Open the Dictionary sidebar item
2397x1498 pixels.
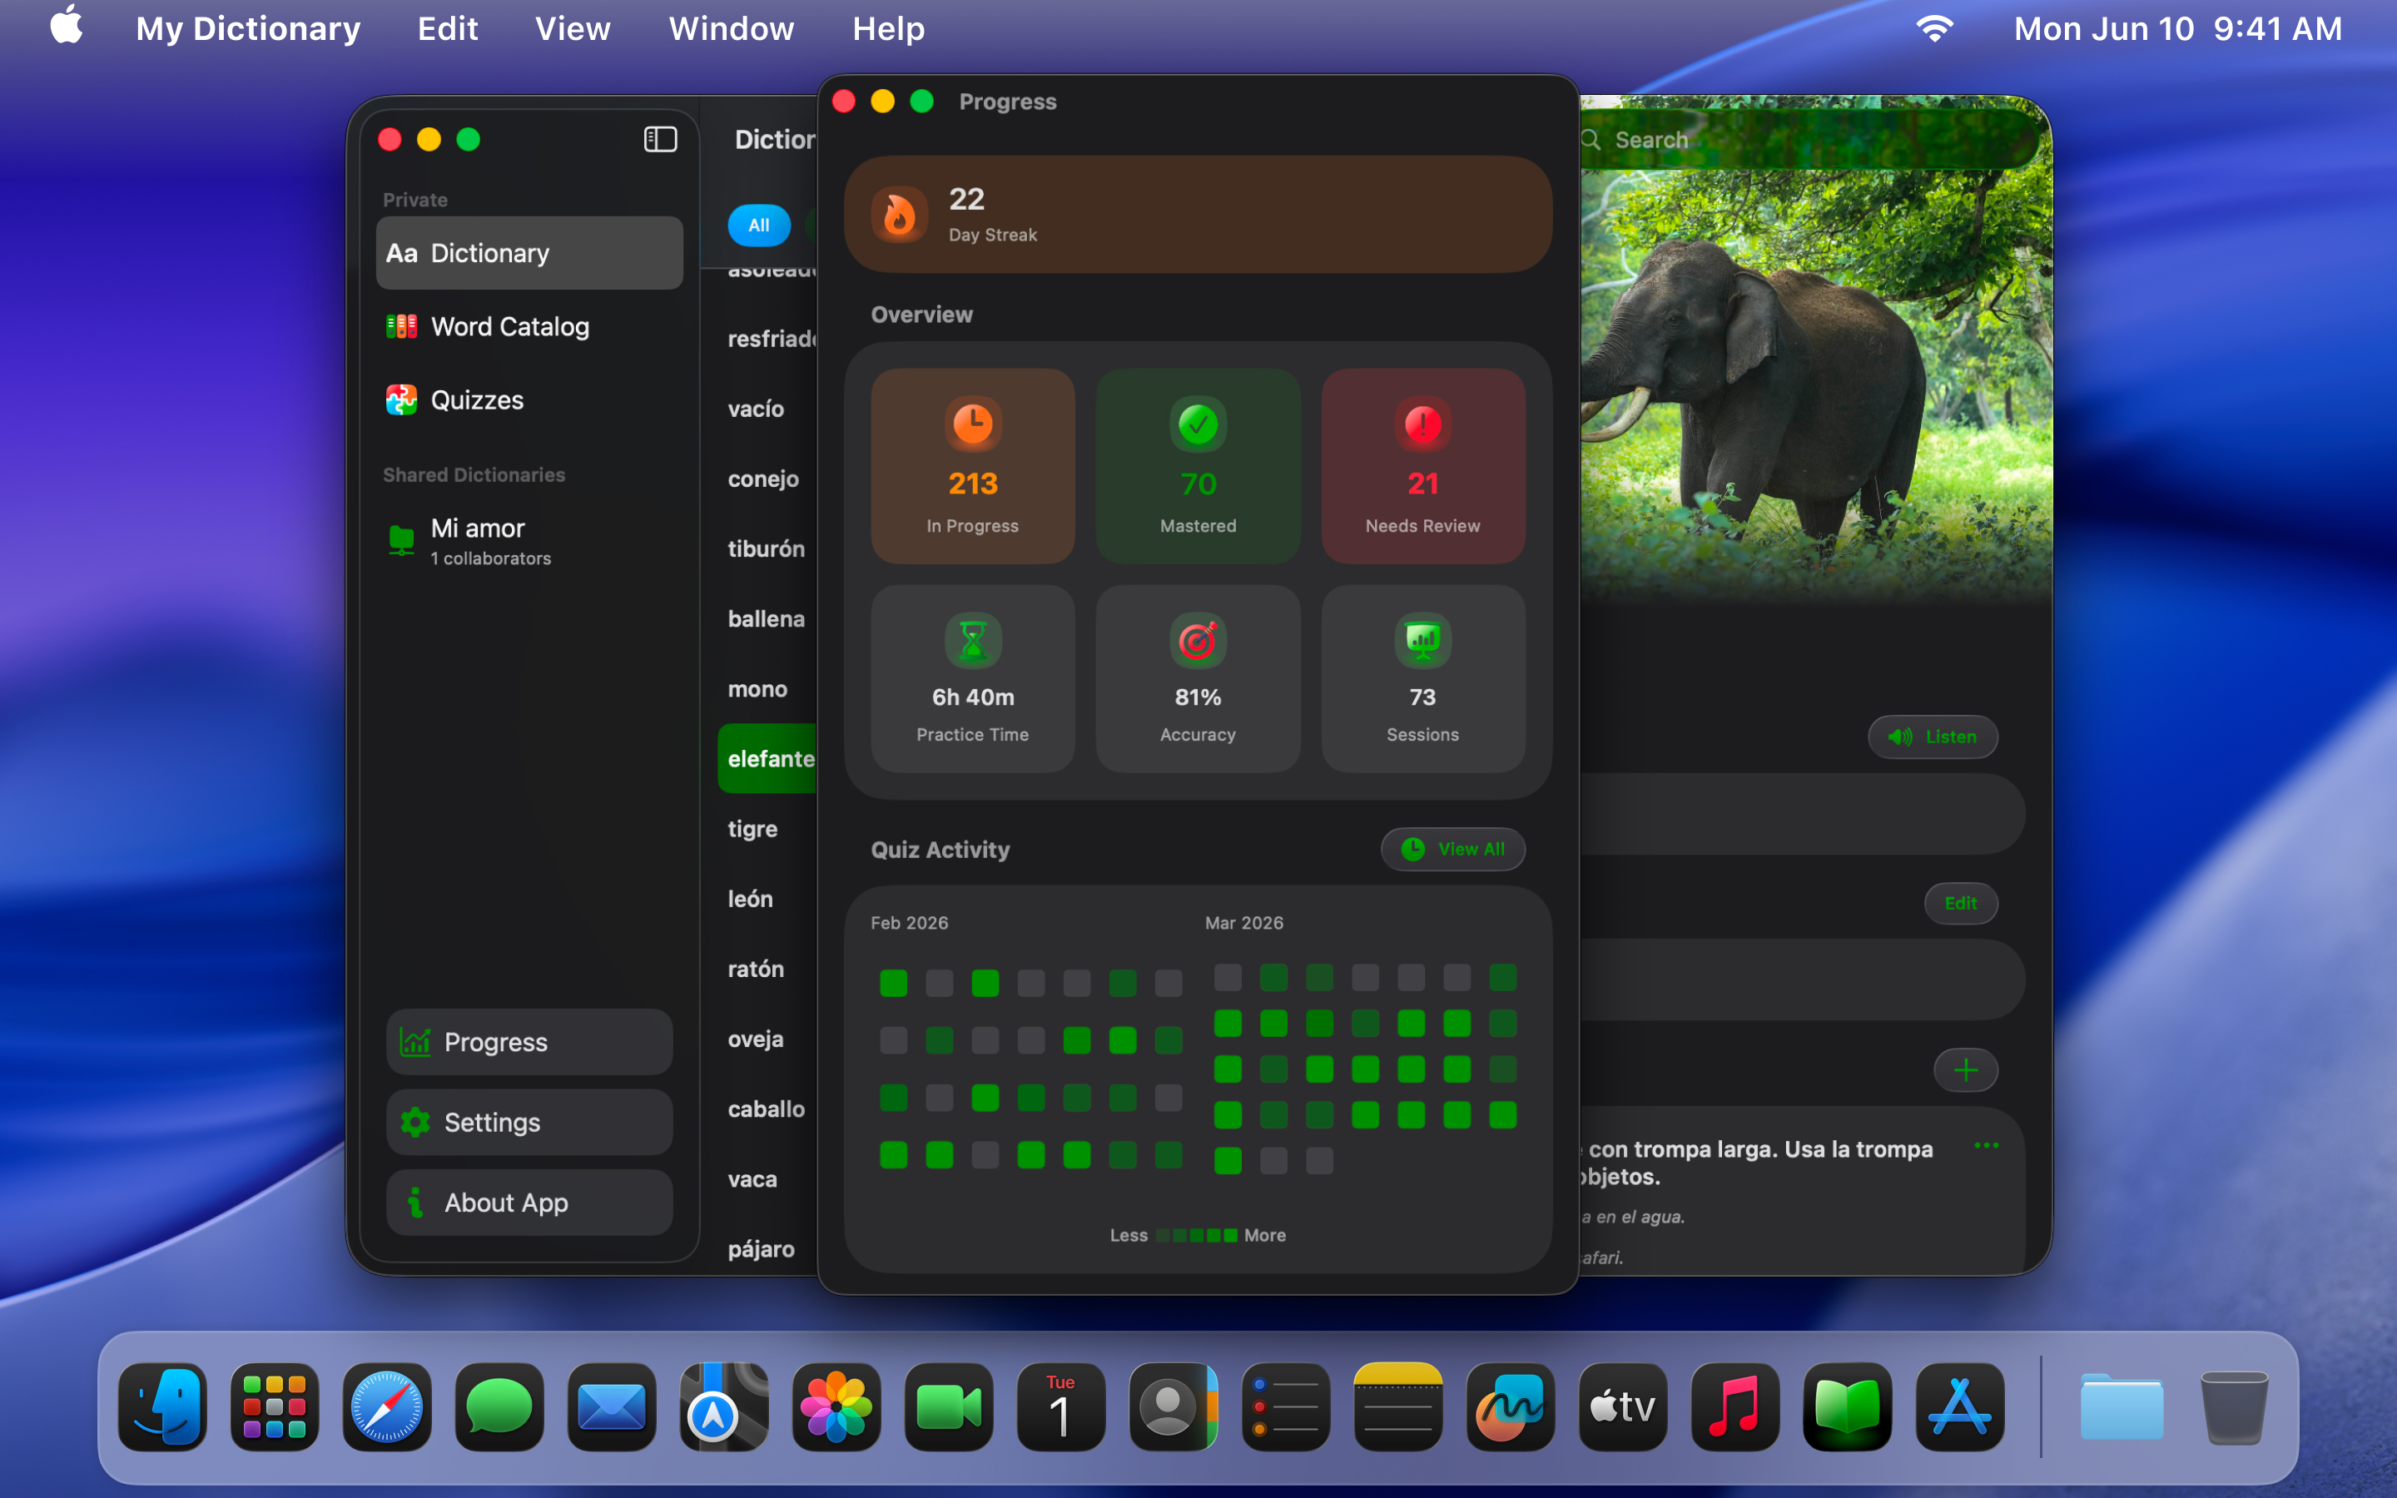point(529,253)
